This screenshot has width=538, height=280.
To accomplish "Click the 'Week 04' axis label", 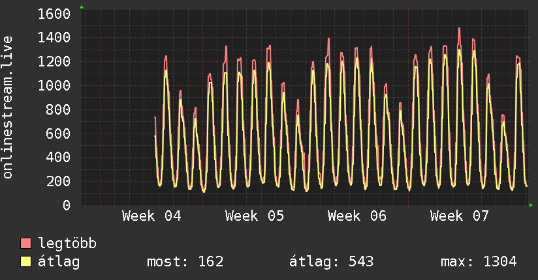I will 151,216.
